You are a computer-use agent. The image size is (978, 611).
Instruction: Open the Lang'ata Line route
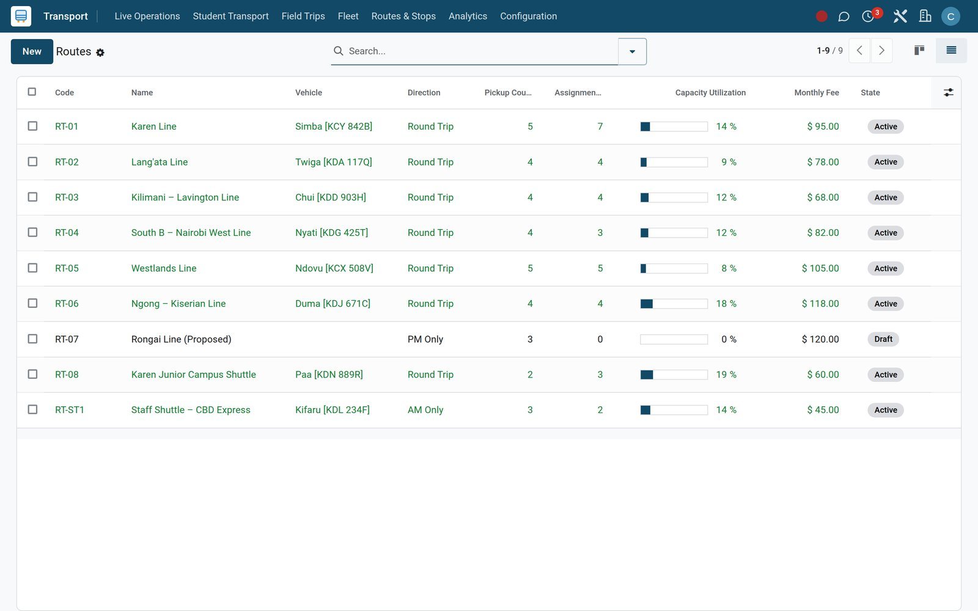click(160, 162)
